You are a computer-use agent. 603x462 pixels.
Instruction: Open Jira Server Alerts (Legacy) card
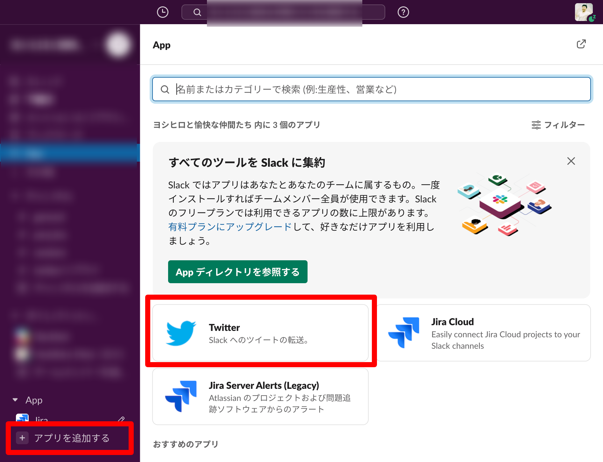click(x=260, y=396)
